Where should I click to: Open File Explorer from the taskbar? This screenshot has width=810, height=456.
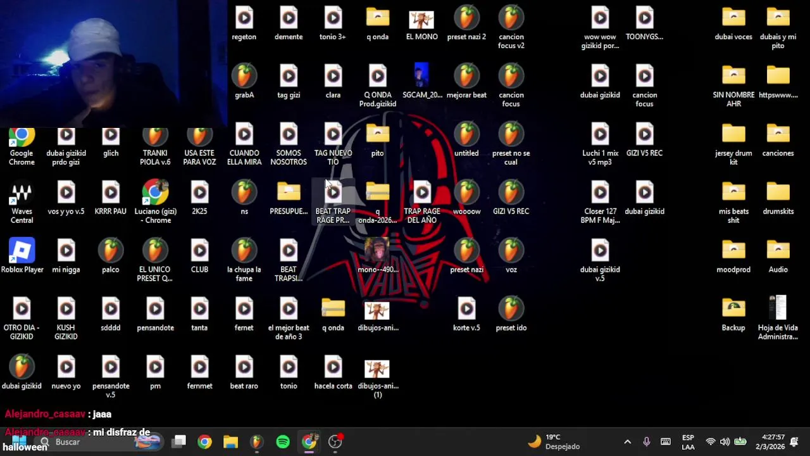(230, 442)
